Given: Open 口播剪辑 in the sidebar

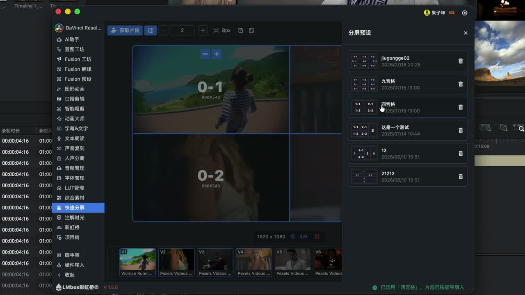Looking at the screenshot, I should tap(78, 99).
